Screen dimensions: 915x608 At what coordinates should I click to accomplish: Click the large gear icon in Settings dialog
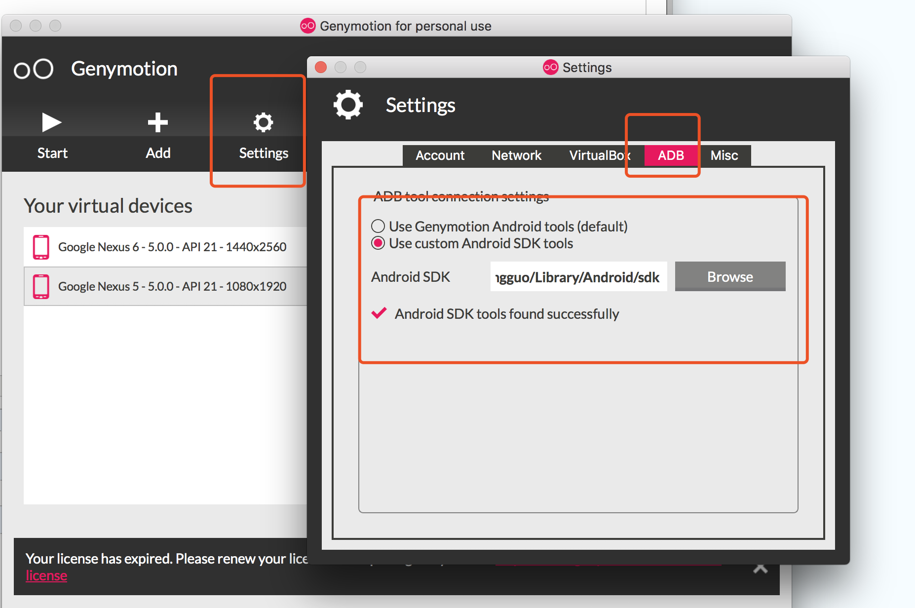(348, 105)
